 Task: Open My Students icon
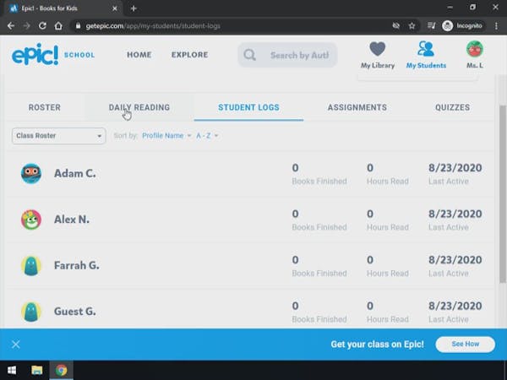426,49
